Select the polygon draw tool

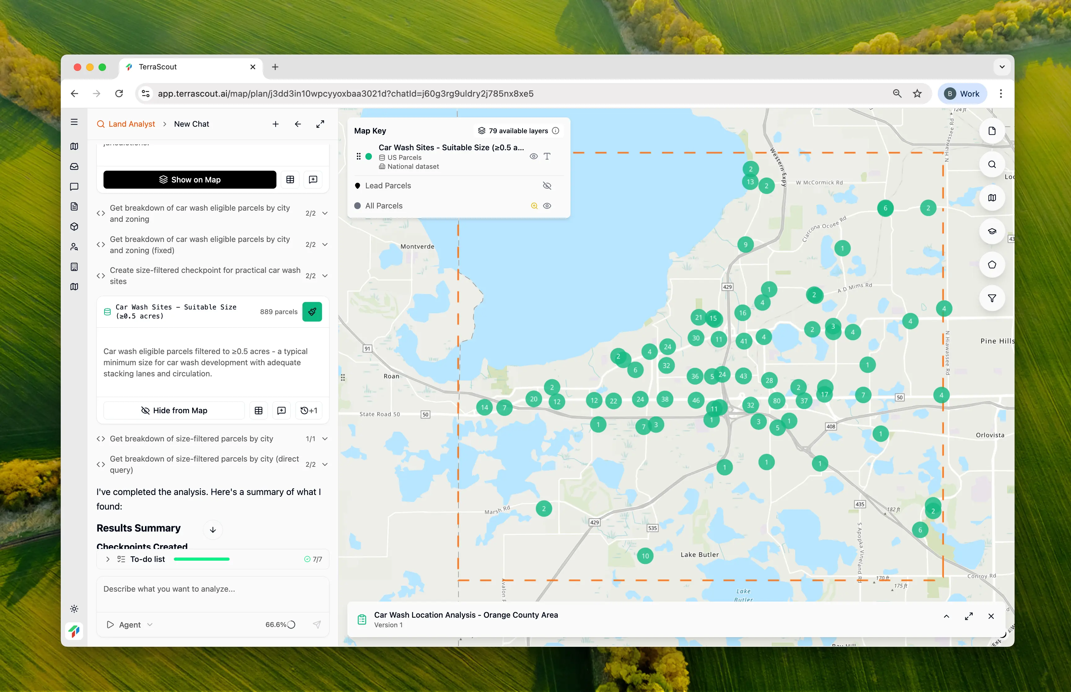(991, 265)
